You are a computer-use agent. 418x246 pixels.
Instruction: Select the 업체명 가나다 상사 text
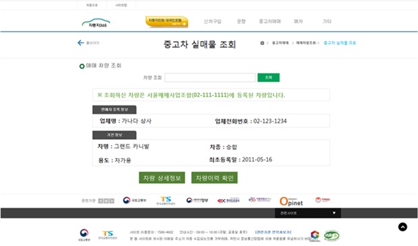pos(125,121)
